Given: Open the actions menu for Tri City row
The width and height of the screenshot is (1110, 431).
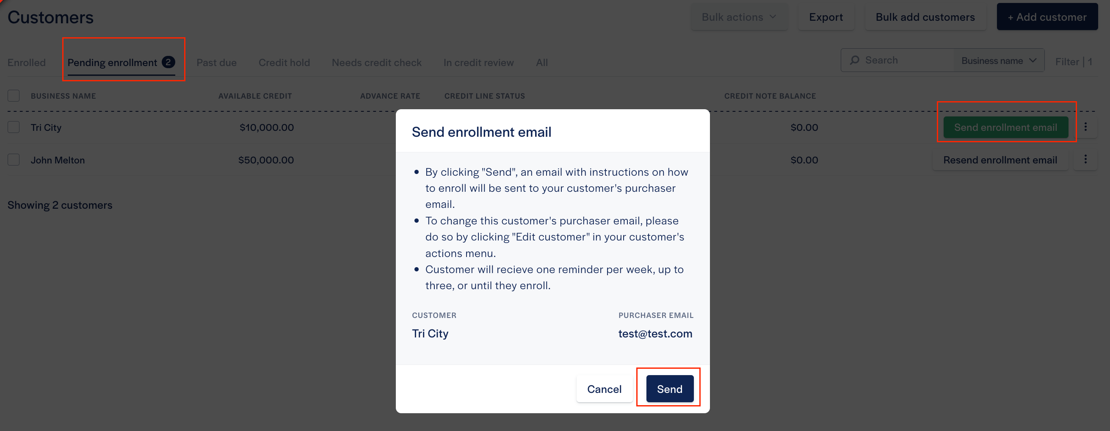Looking at the screenshot, I should click(1086, 127).
